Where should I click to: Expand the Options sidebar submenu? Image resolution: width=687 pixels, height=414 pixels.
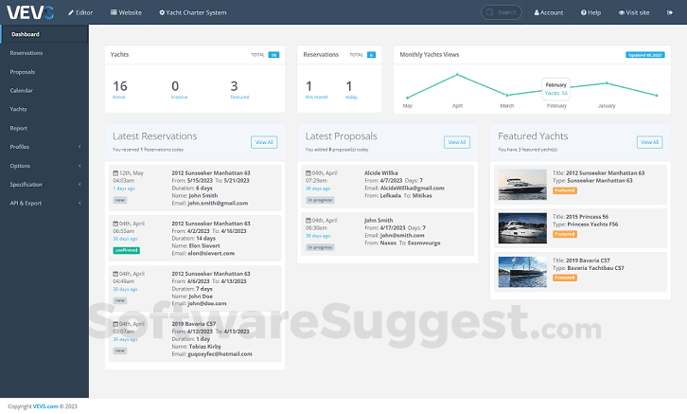click(44, 166)
